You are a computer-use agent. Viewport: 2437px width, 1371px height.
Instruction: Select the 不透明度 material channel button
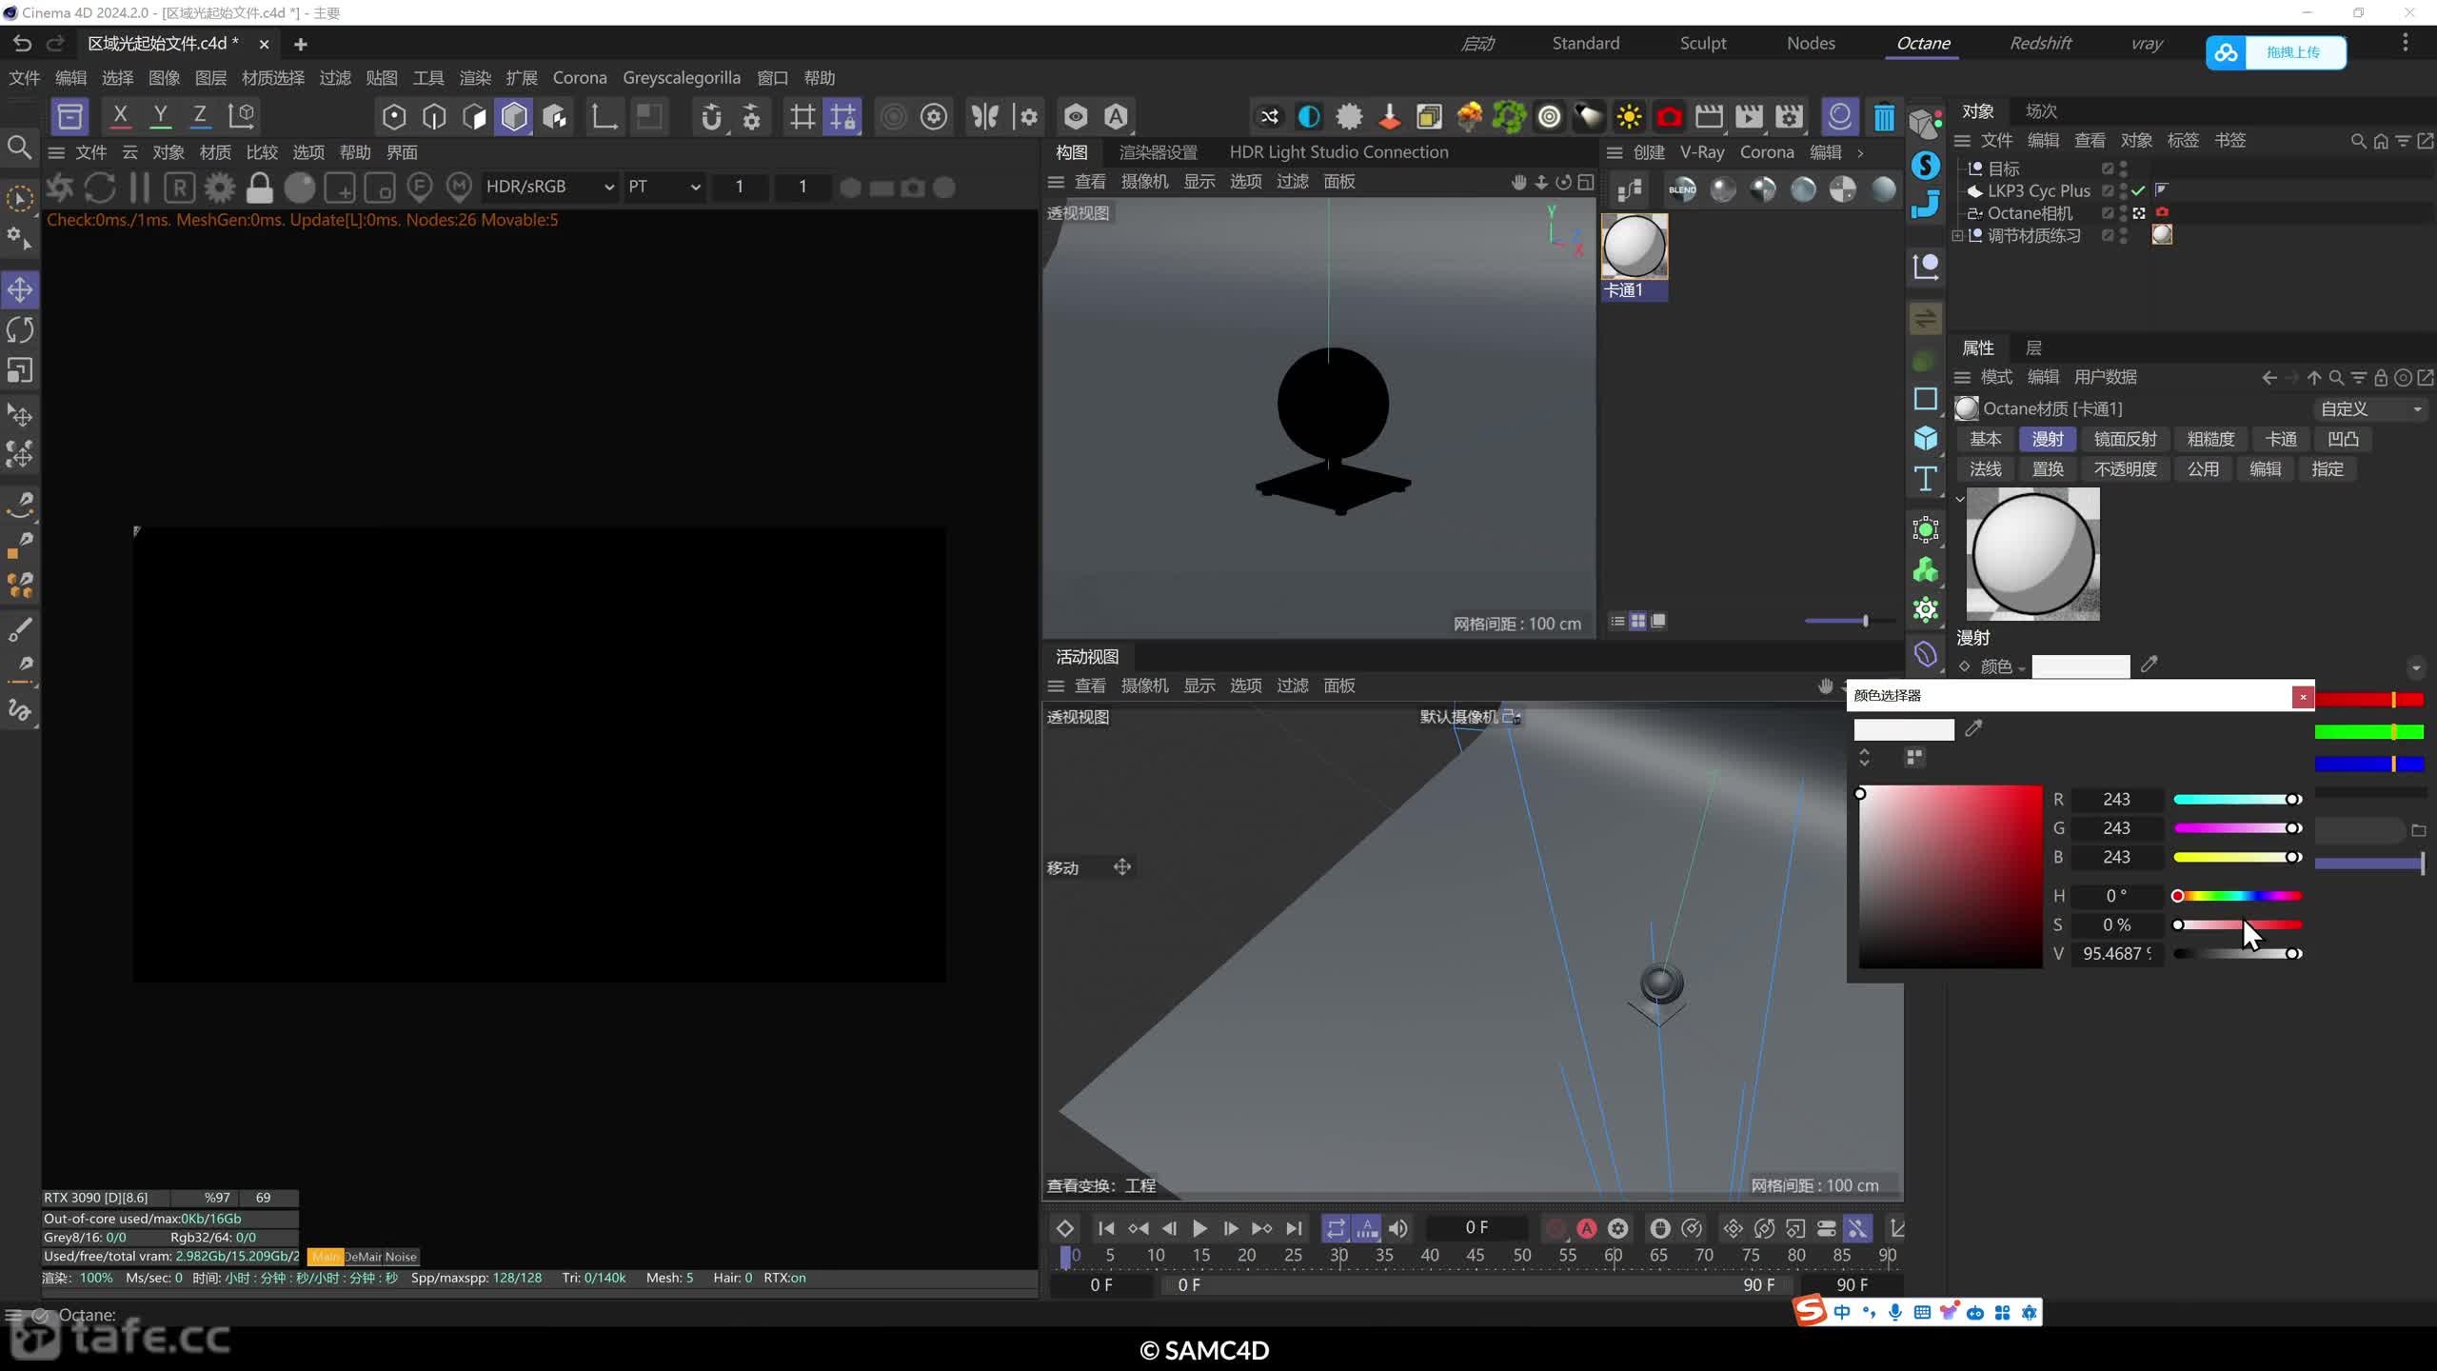[x=2125, y=468]
